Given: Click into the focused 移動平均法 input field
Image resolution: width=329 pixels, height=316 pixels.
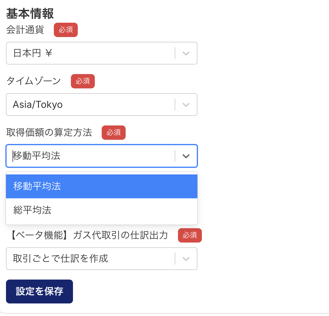Looking at the screenshot, I should 90,156.
